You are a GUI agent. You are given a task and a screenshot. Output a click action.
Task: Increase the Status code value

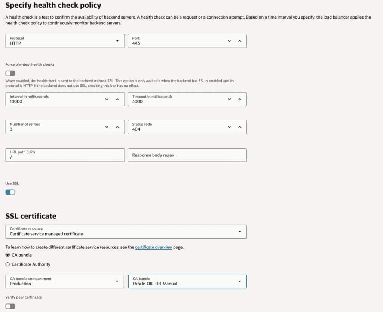click(240, 127)
